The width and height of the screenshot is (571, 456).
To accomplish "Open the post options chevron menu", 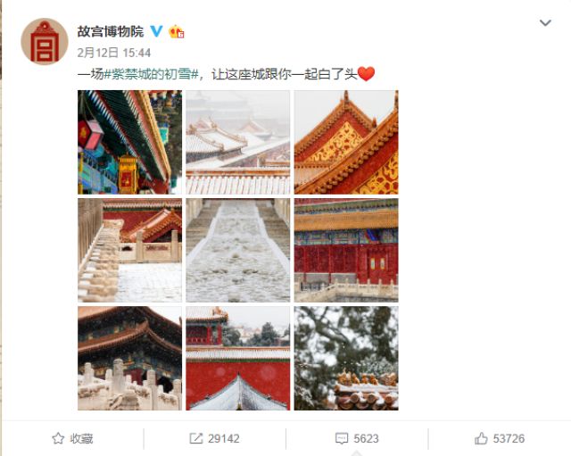I will click(545, 23).
